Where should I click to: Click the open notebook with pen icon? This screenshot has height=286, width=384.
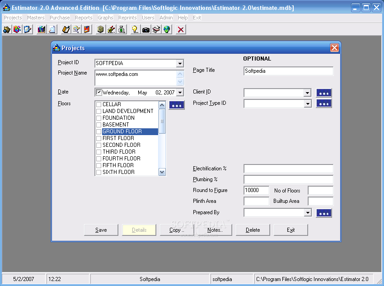pos(66,30)
